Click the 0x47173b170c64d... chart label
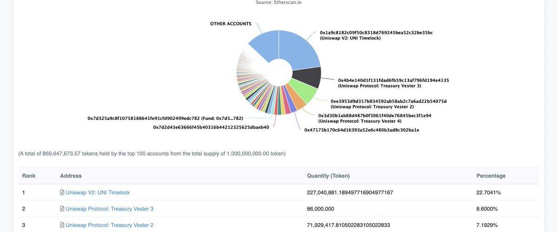The width and height of the screenshot is (558, 232). click(x=361, y=130)
